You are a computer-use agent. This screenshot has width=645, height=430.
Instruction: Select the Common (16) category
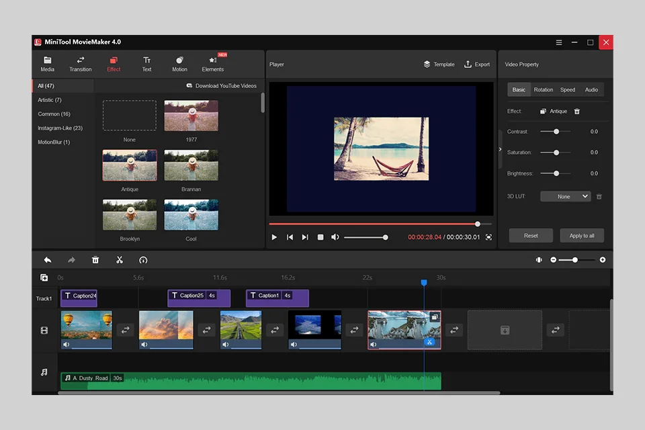(54, 114)
